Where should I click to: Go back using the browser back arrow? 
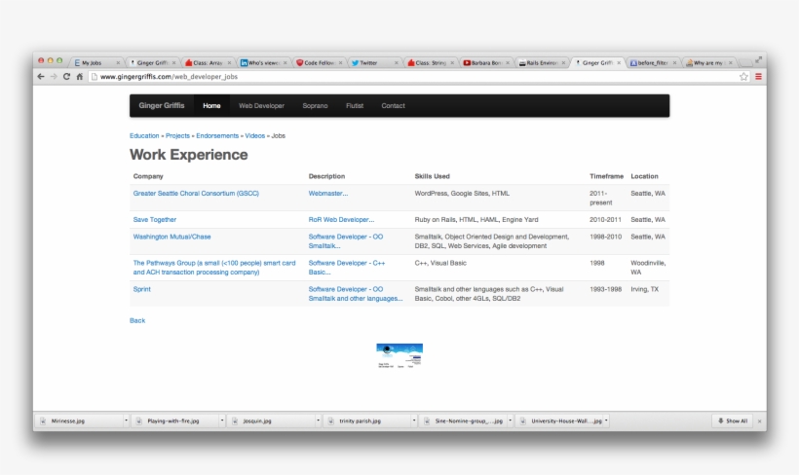click(x=41, y=76)
